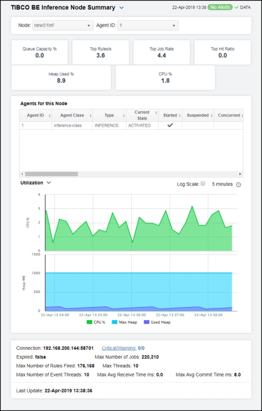The height and width of the screenshot is (411, 262).
Task: Click the Max Avg Commit Time value 8.0
Action: (x=238, y=375)
